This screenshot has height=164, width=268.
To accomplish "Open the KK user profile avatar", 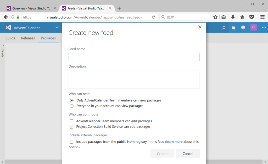I will [x=253, y=27].
